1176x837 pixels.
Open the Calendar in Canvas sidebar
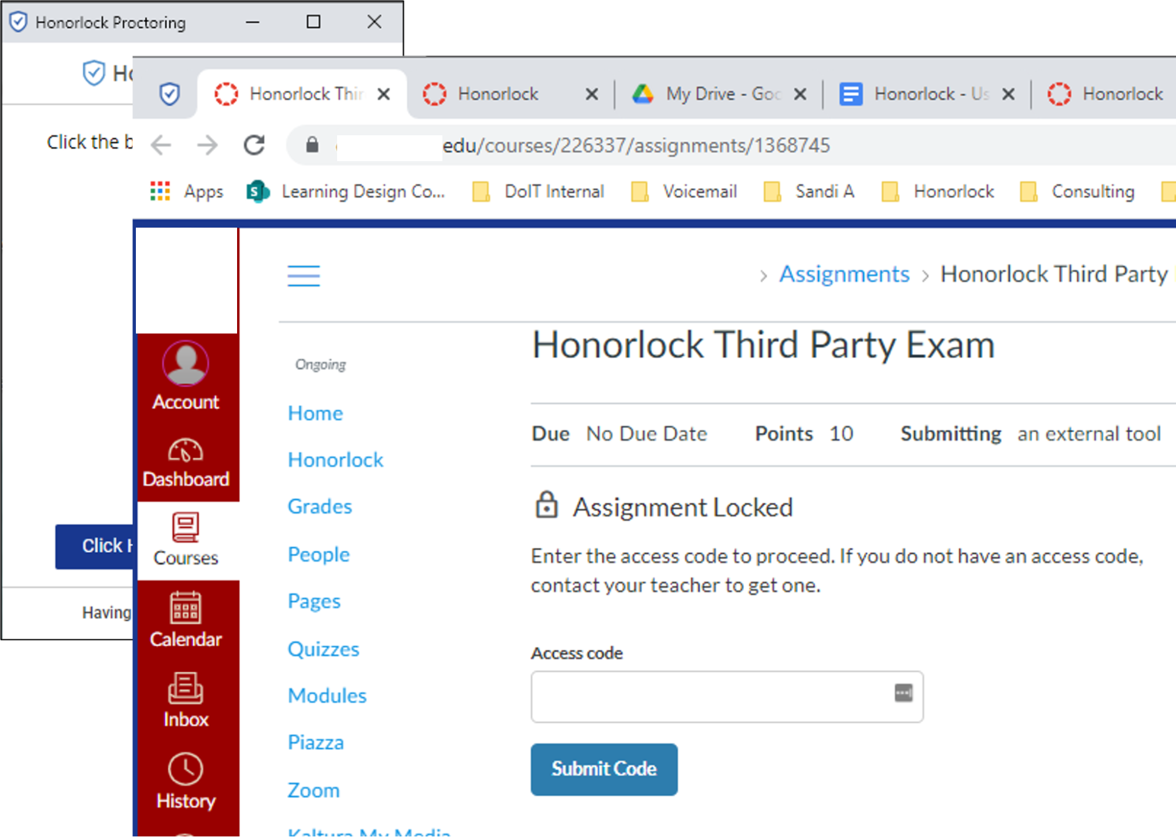[186, 620]
